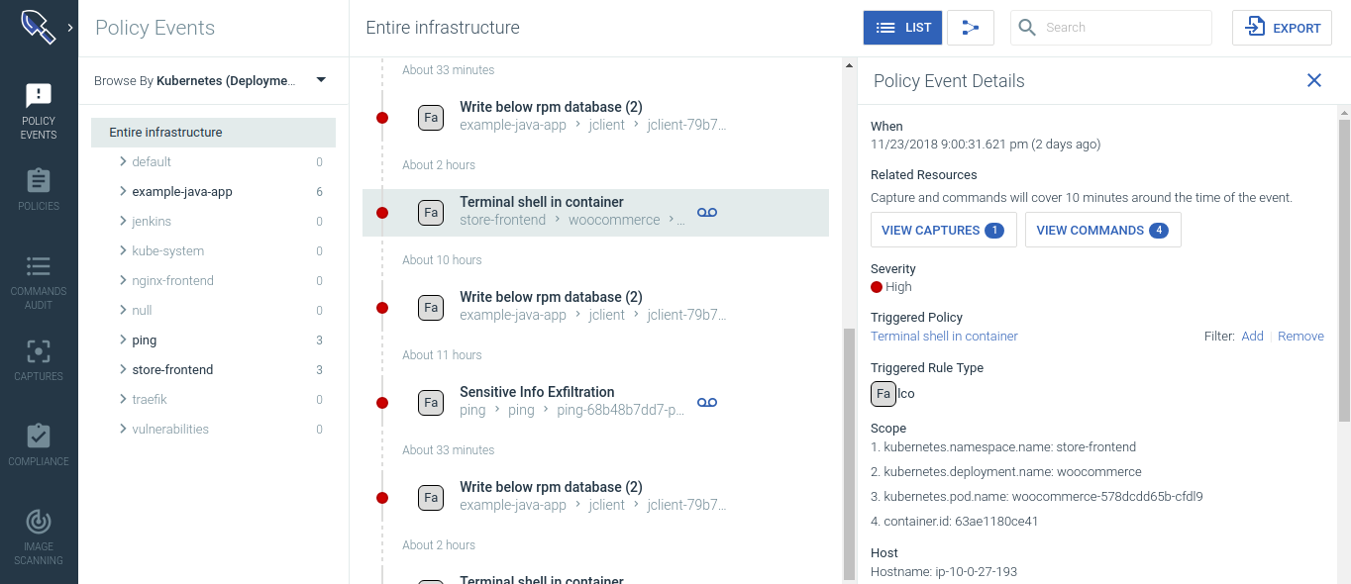Play the capture on Sensitive Info Exfiltration event
This screenshot has height=584, width=1351.
707,402
